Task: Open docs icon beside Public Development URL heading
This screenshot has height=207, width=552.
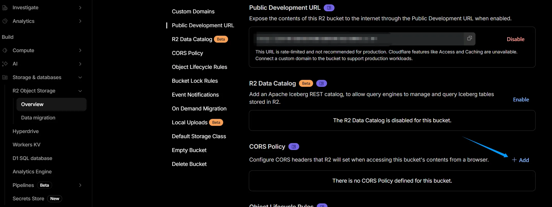Action: 329,8
